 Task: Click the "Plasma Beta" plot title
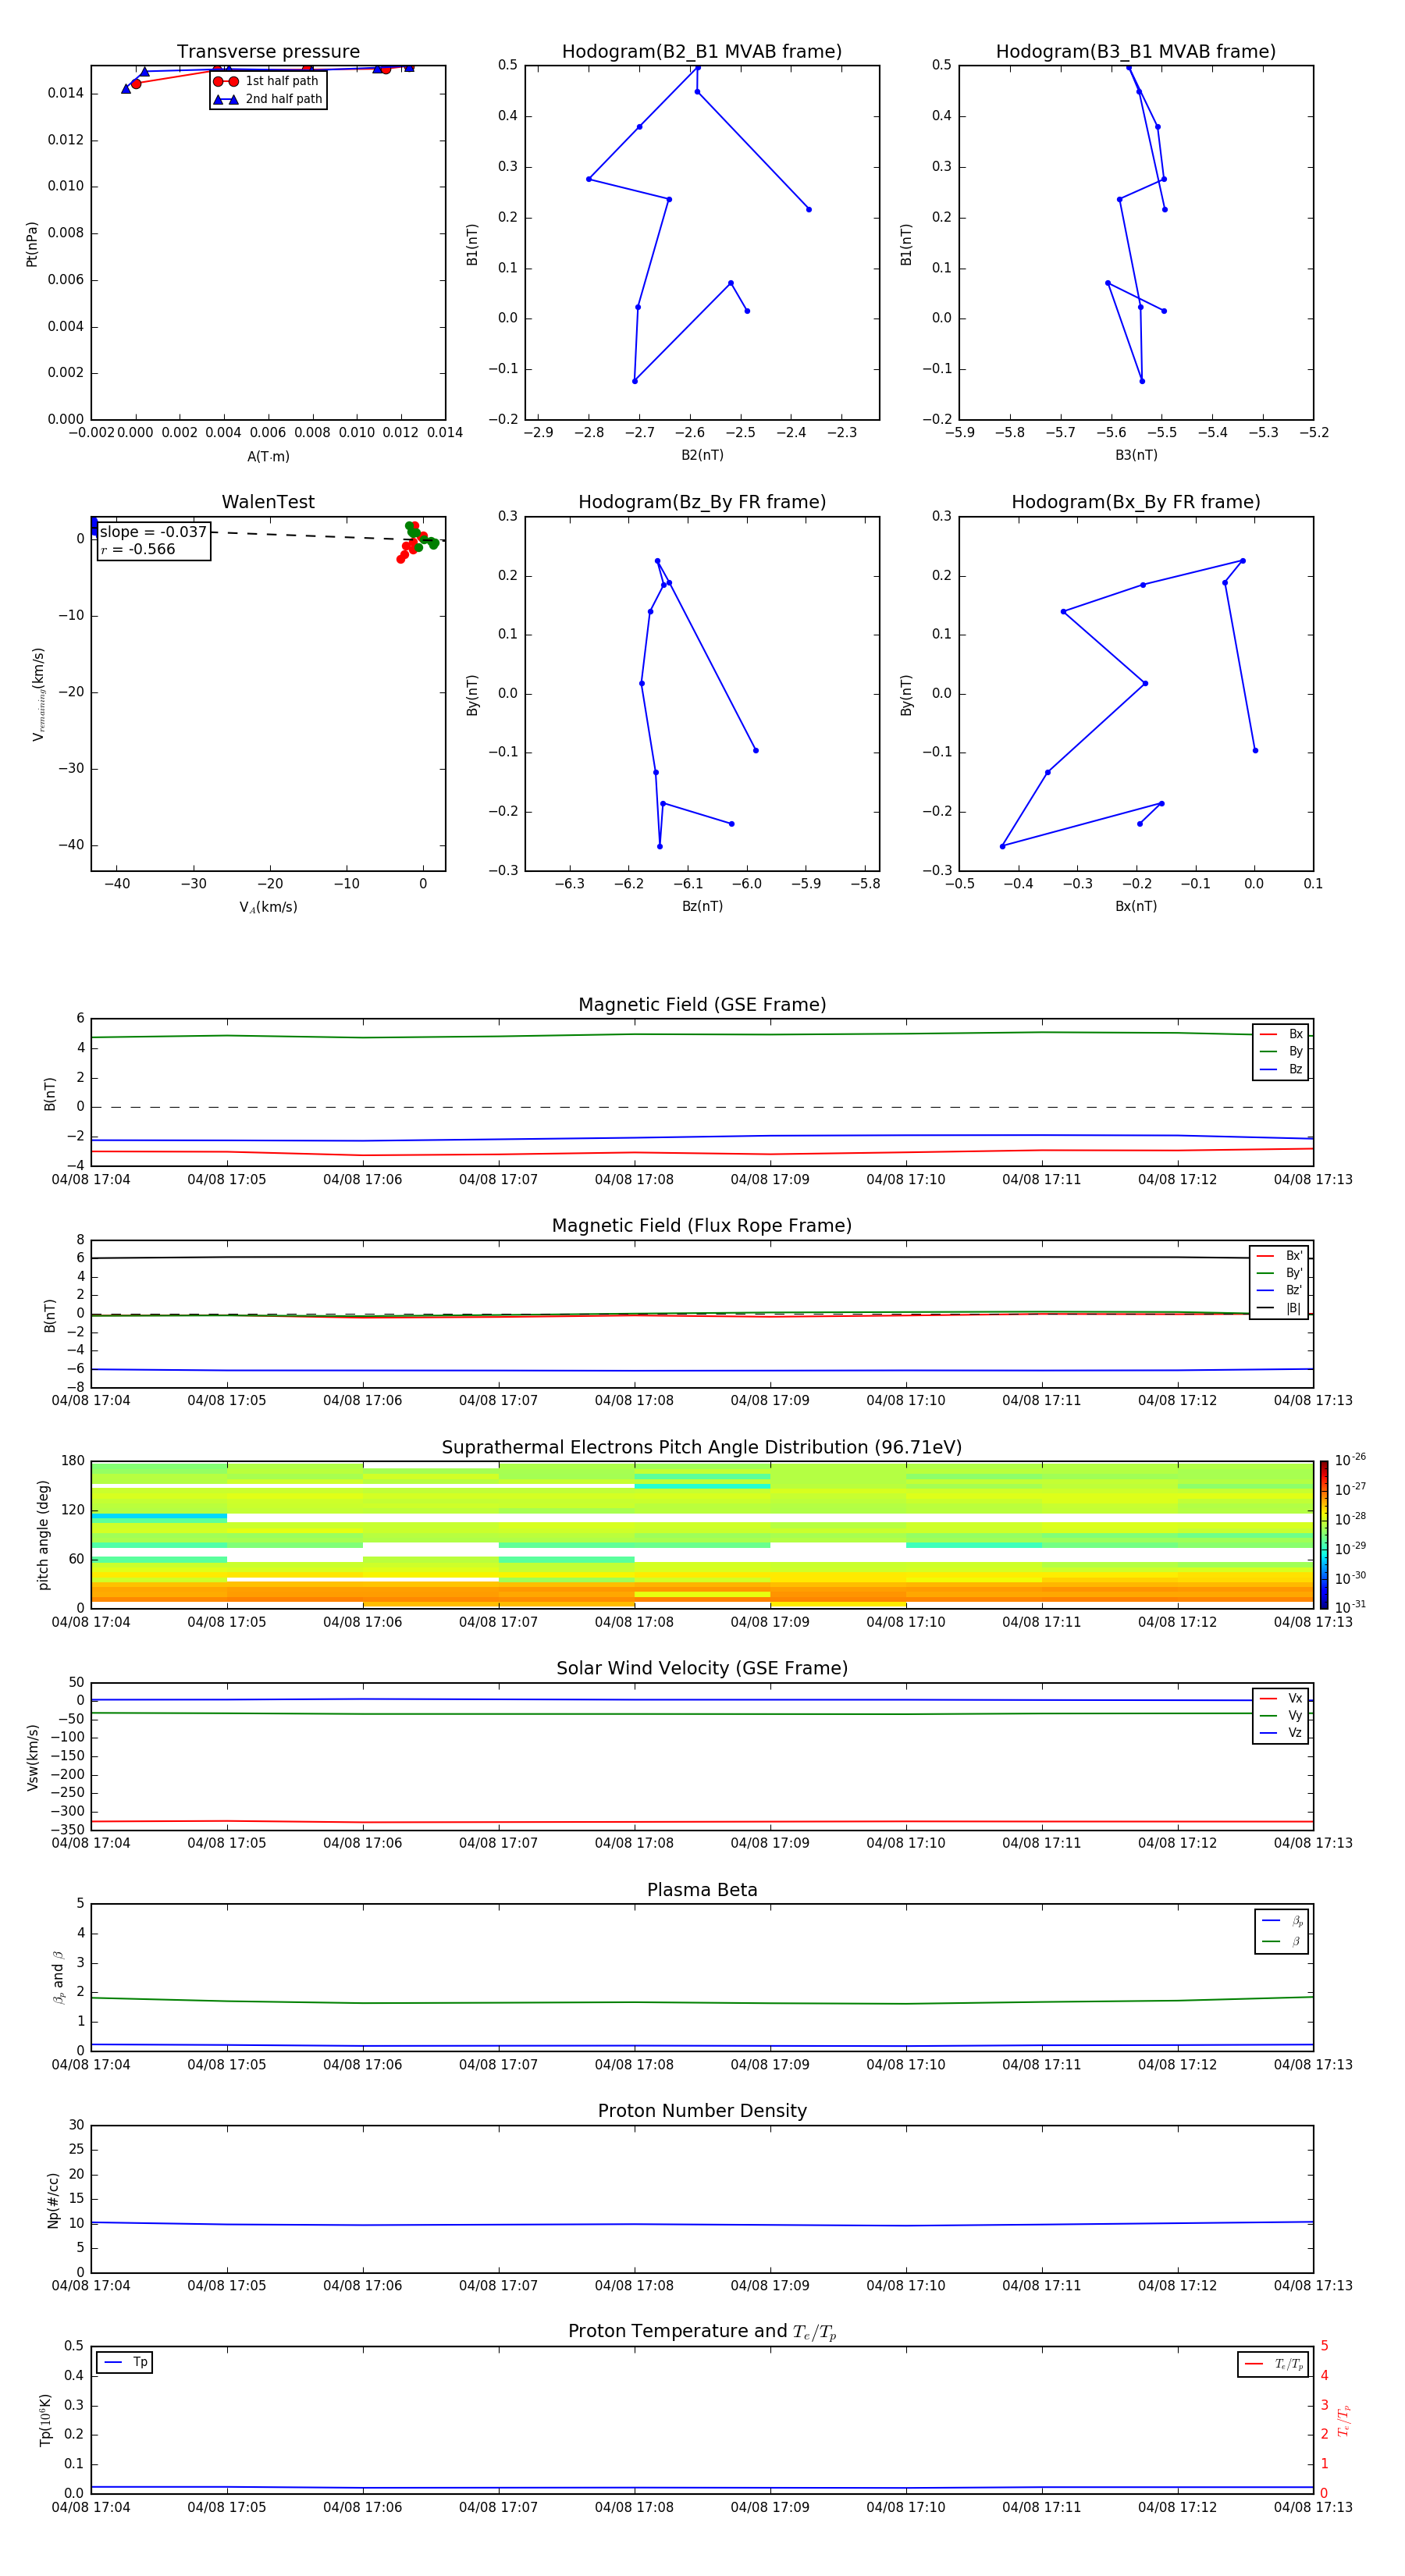click(x=702, y=1891)
